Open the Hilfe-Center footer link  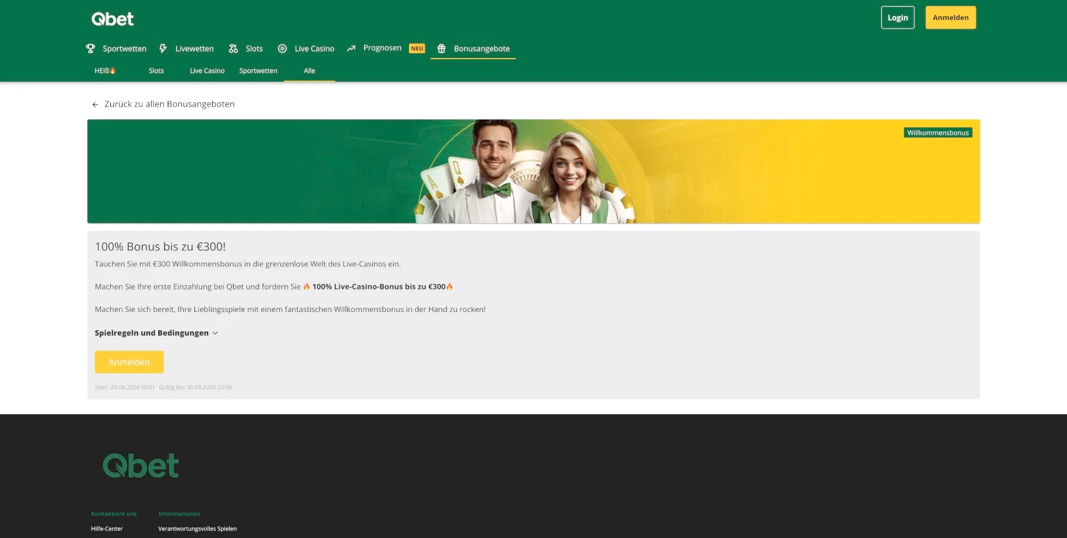(107, 529)
